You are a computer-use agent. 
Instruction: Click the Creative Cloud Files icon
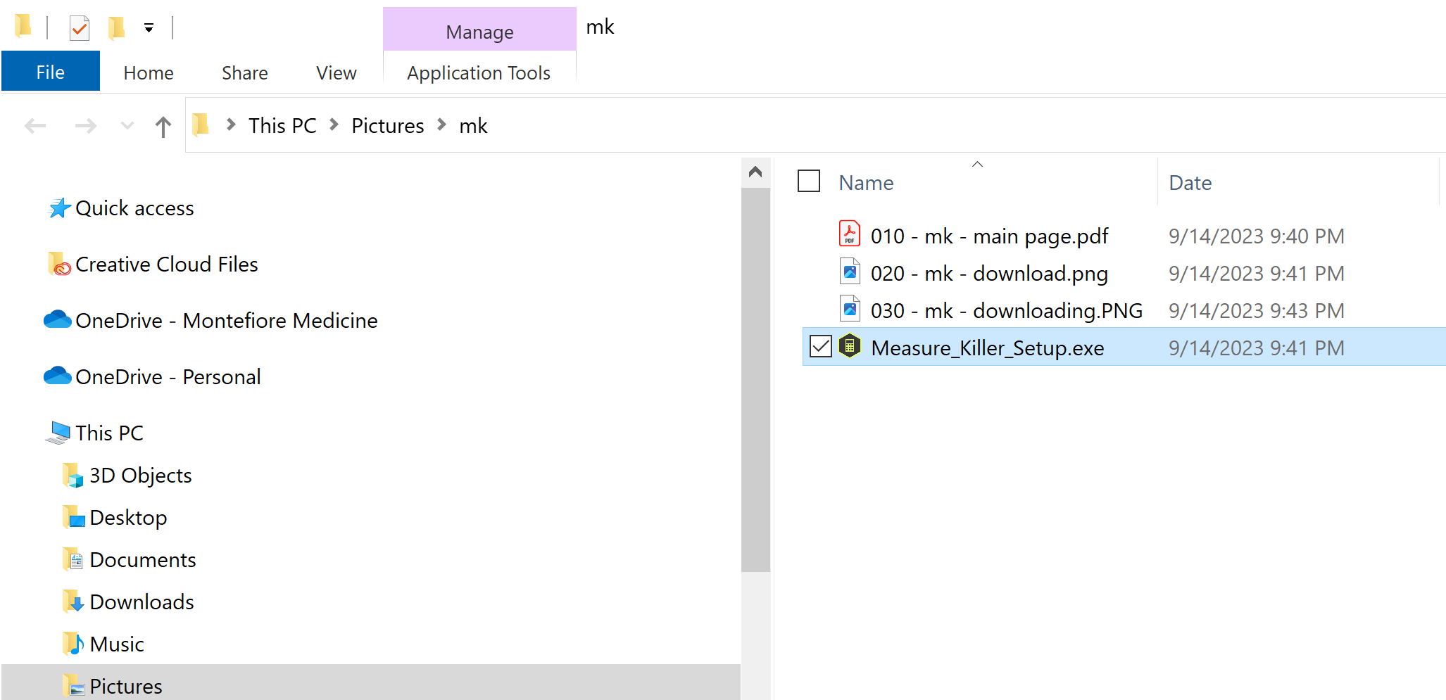(x=60, y=264)
